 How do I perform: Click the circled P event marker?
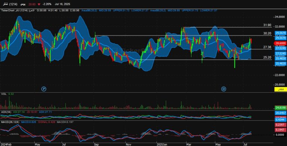(44, 89)
